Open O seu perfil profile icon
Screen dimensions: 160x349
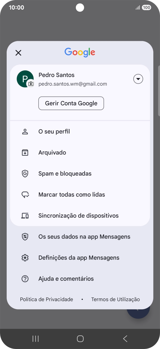pos(25,131)
